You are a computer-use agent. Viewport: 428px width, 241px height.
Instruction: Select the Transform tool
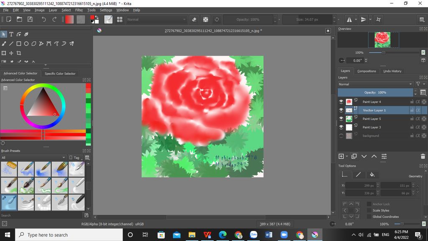click(x=4, y=53)
